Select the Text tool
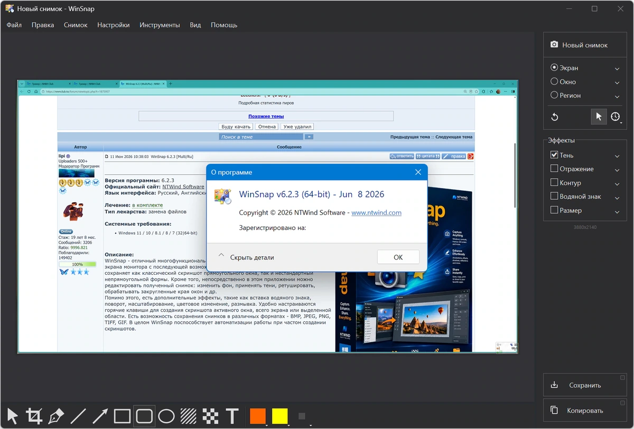 pyautogui.click(x=232, y=416)
